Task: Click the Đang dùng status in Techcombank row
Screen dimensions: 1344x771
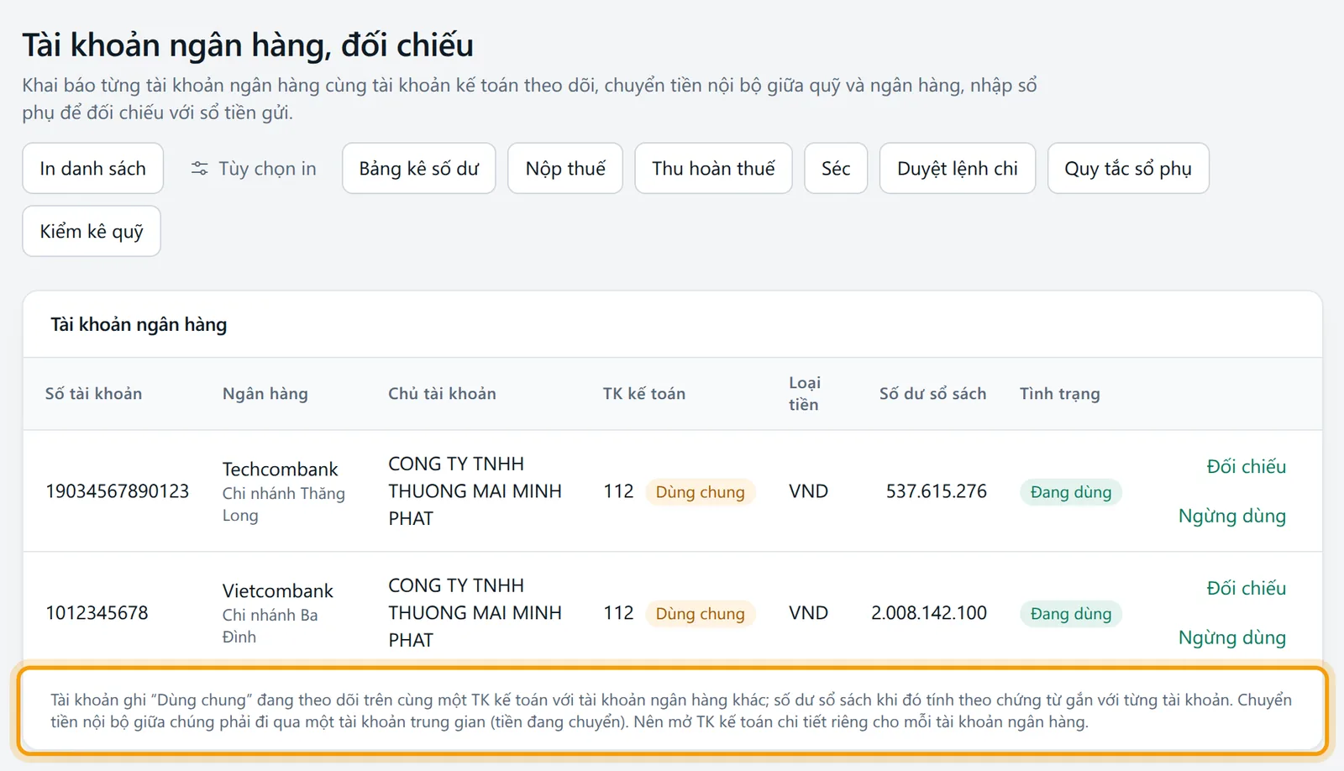Action: (1070, 492)
